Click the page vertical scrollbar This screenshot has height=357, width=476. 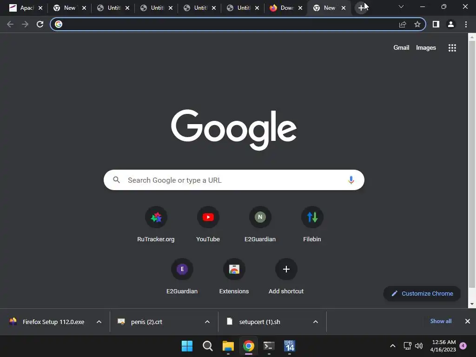[472, 164]
